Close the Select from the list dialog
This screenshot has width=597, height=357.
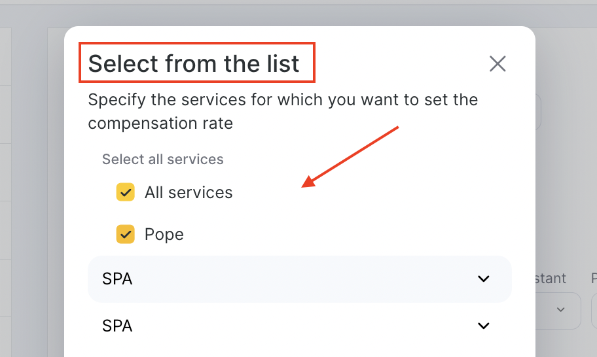click(x=497, y=63)
